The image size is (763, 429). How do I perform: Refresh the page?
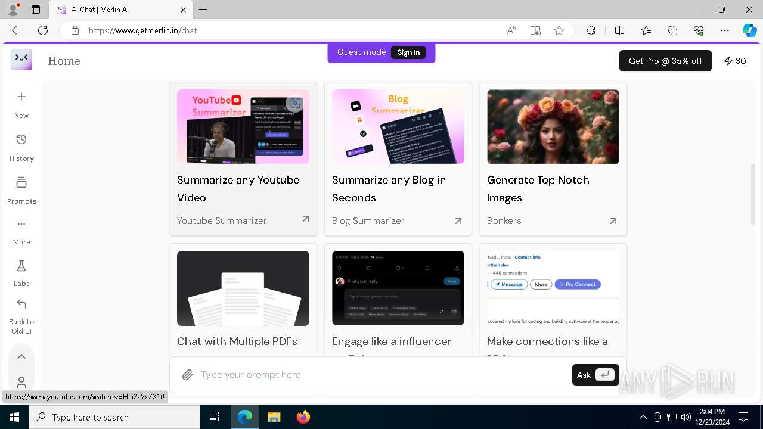[x=43, y=30]
